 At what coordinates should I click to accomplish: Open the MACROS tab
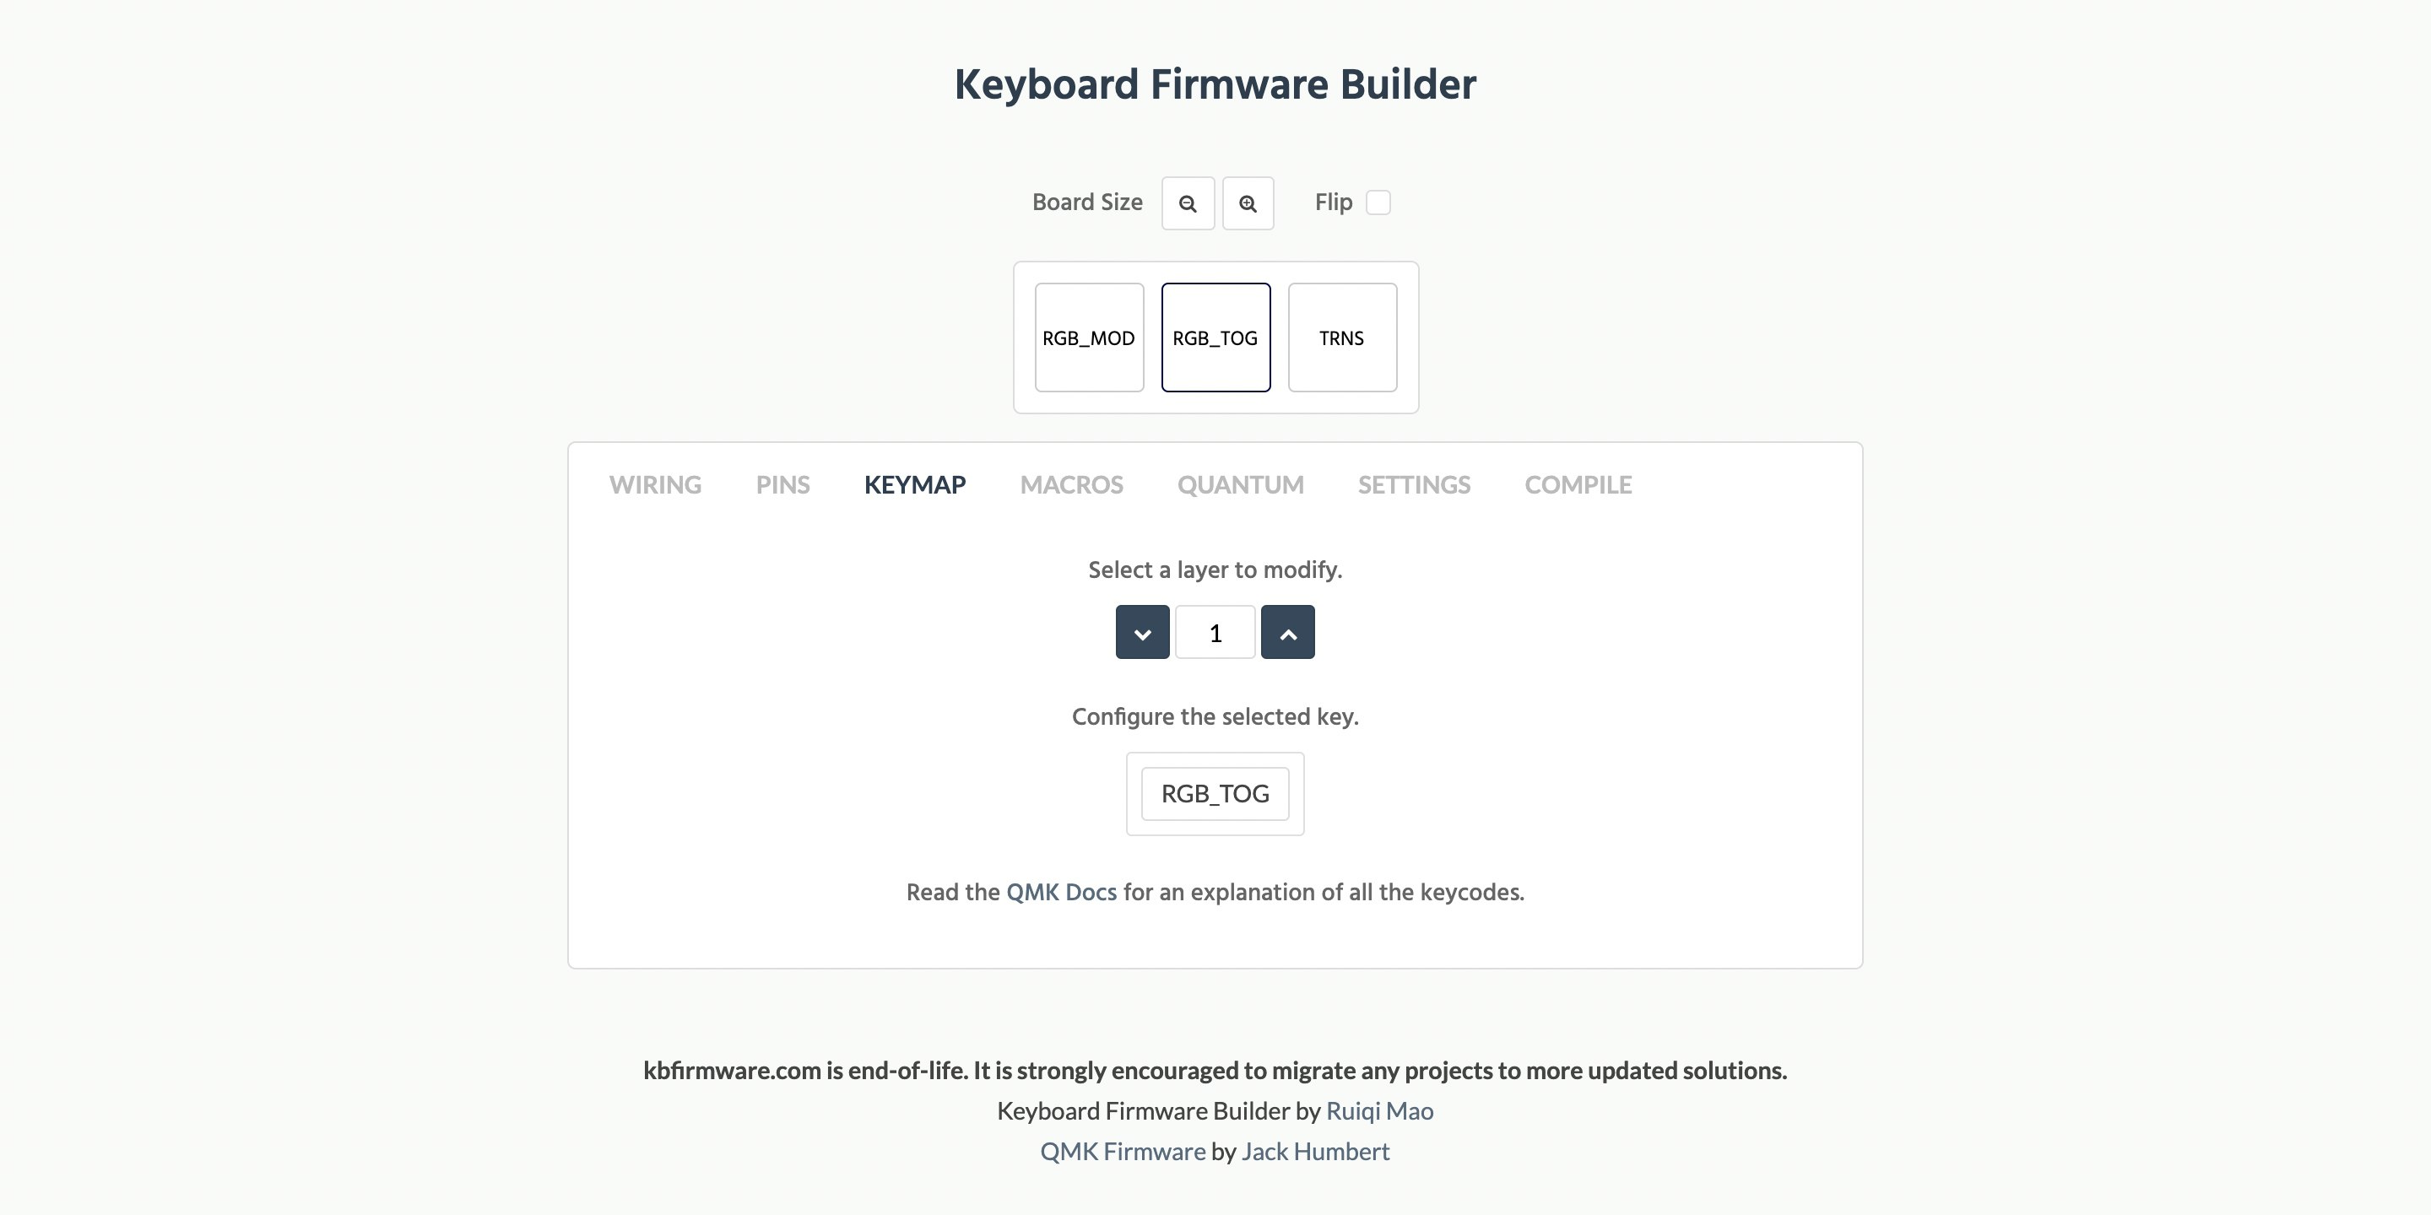(1071, 484)
